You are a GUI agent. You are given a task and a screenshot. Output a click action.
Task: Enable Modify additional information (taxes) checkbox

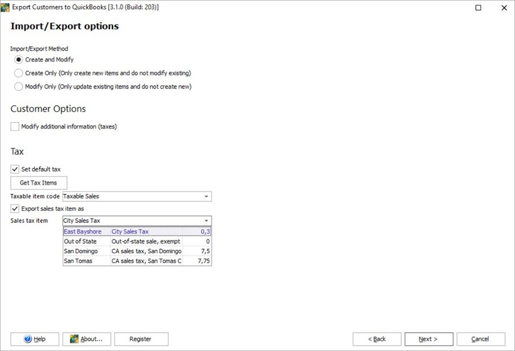15,126
